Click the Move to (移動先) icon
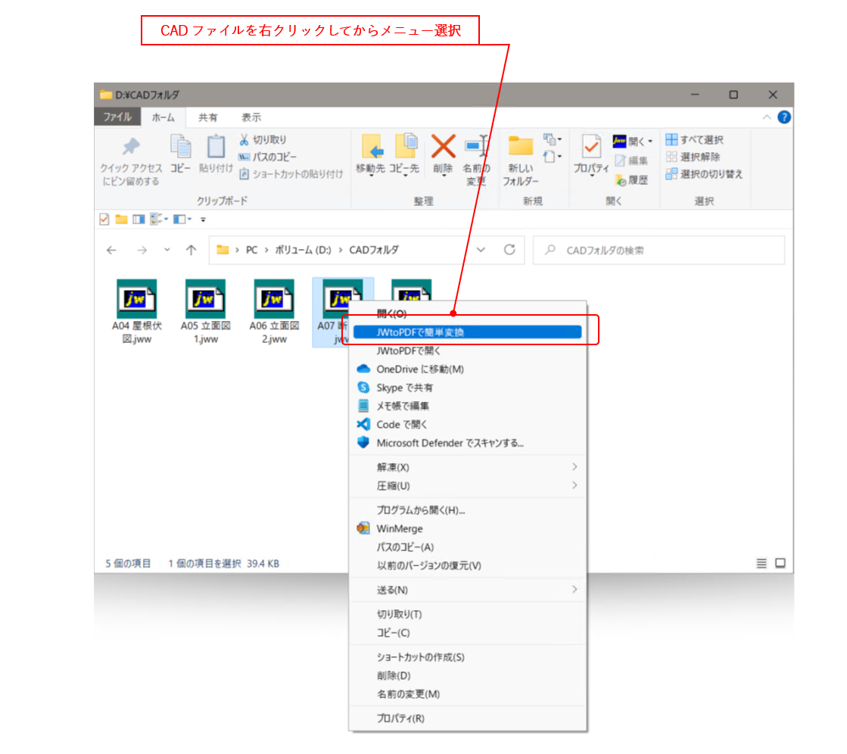847x754 pixels. pos(371,148)
